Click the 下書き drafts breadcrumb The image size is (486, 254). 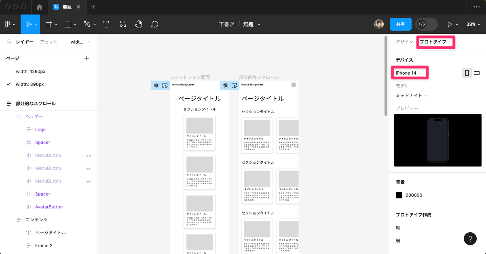coord(226,24)
